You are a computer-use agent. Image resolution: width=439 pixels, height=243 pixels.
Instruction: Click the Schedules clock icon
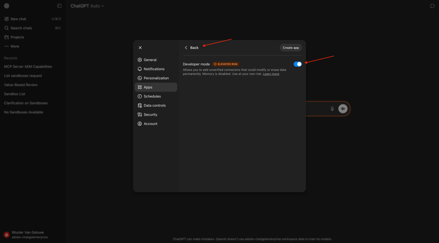click(x=139, y=96)
